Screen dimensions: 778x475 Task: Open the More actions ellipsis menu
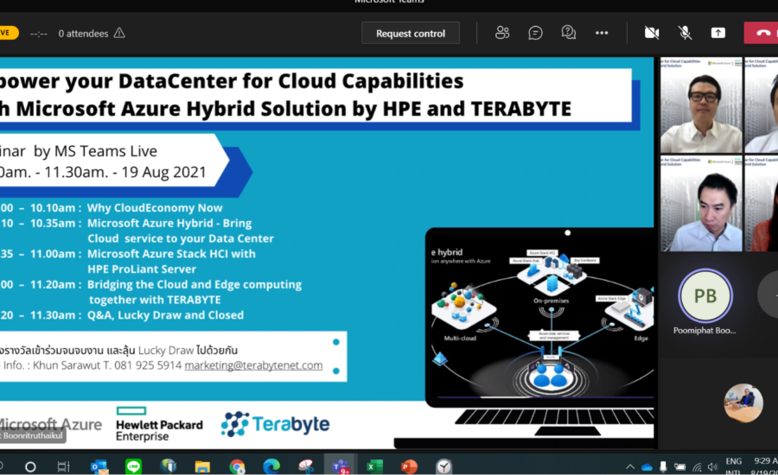pos(602,33)
